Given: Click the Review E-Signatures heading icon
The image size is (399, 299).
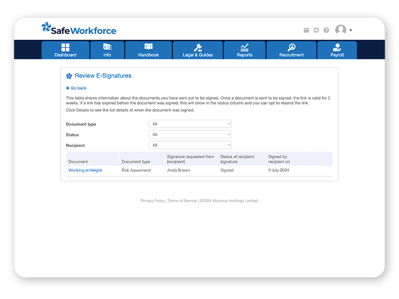Looking at the screenshot, I should 69,76.
